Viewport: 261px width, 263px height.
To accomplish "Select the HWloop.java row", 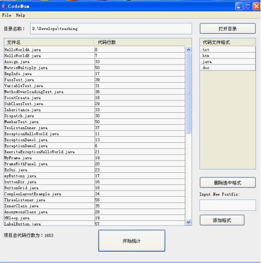I will tap(95, 218).
